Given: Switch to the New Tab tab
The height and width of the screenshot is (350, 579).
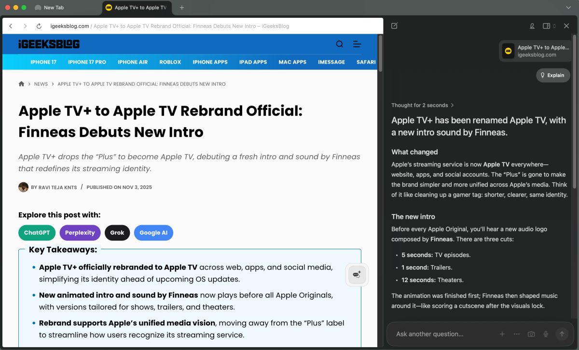Looking at the screenshot, I should [54, 8].
